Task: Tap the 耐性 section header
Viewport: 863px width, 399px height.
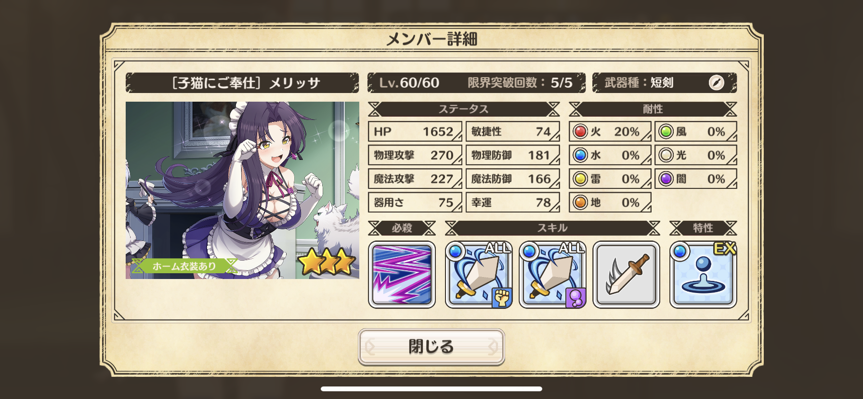Action: point(653,109)
